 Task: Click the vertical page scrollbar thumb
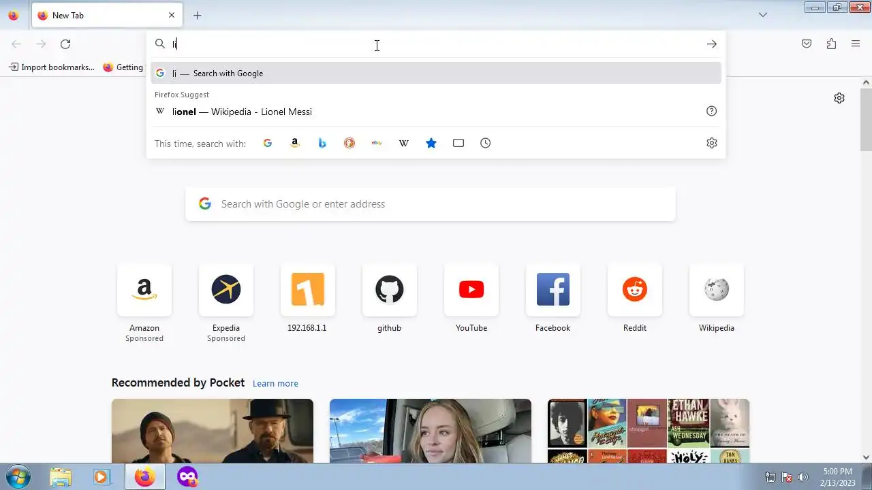[866, 119]
